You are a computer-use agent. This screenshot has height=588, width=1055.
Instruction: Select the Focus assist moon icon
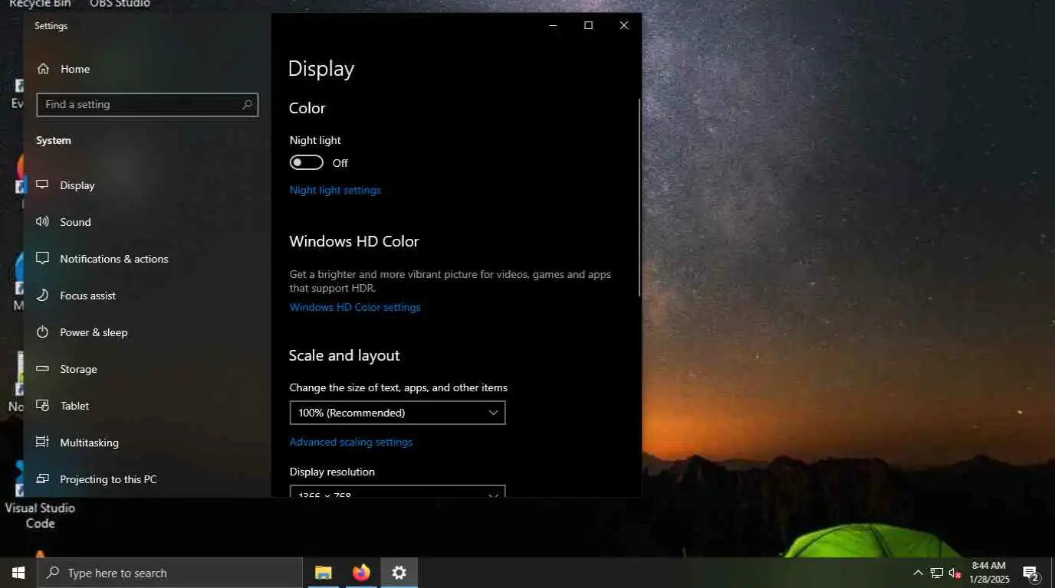click(x=42, y=296)
